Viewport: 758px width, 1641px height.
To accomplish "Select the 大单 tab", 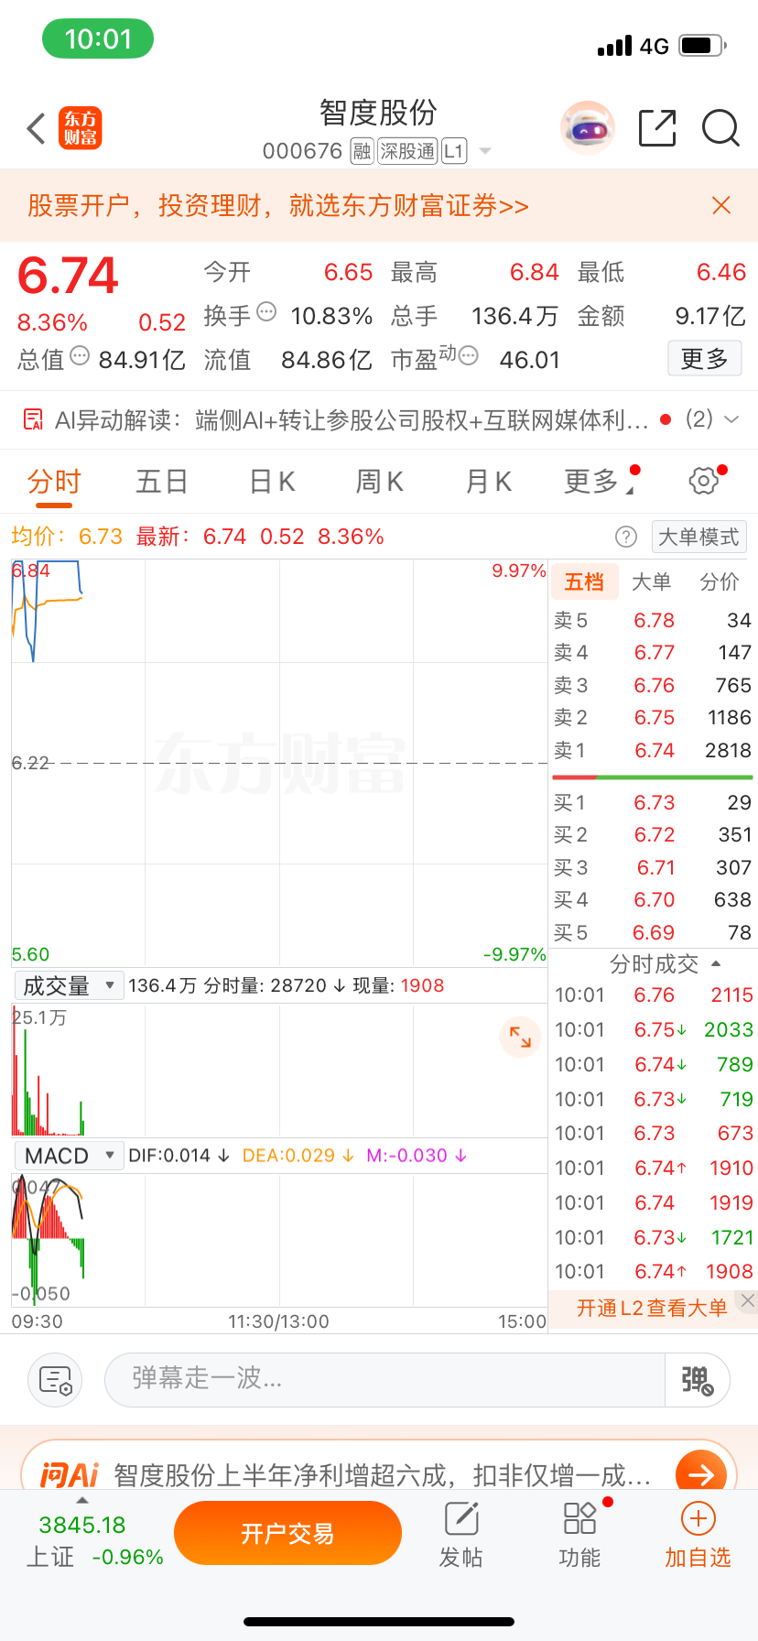I will coord(652,582).
